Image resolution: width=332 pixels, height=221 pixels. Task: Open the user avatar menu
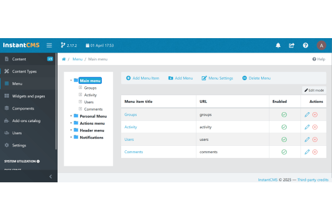click(x=321, y=45)
